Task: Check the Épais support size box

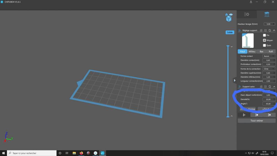Action: (x=264, y=45)
